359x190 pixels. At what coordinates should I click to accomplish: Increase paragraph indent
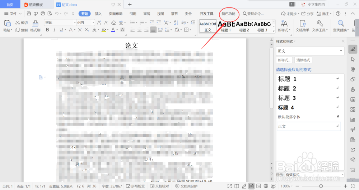(x=159, y=23)
